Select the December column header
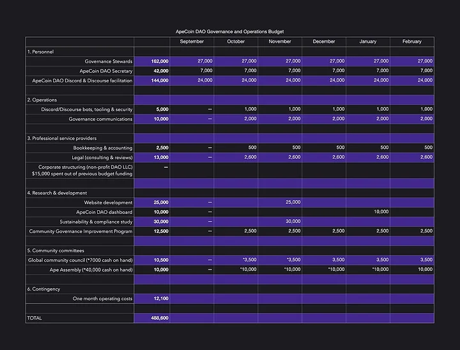This screenshot has height=350, width=460. [x=323, y=42]
